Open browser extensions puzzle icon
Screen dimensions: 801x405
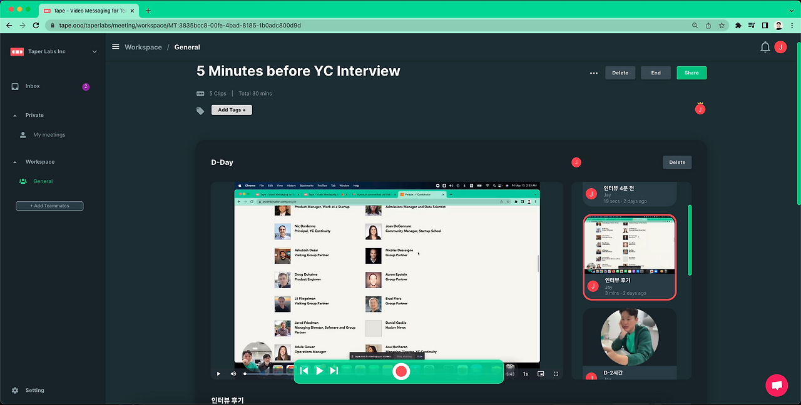[738, 26]
